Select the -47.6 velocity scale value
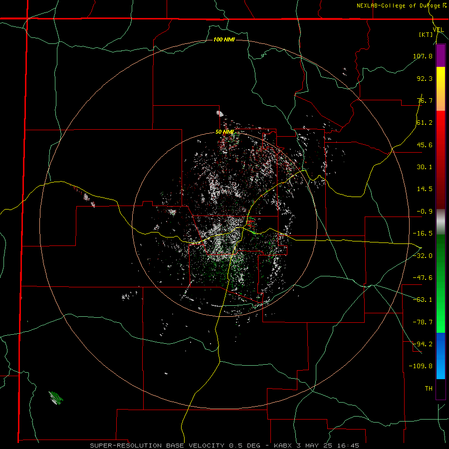449x449 pixels. tap(423, 278)
